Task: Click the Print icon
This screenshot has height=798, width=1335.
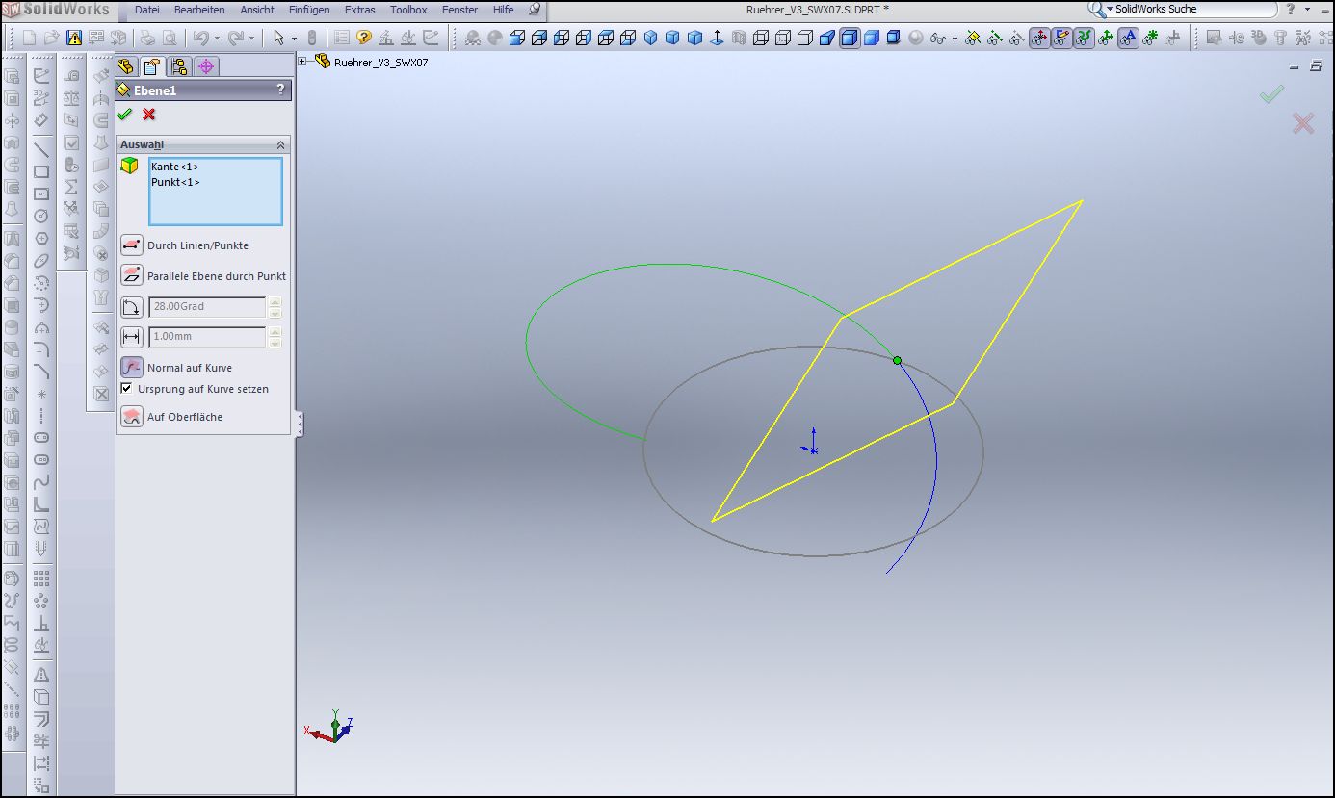Action: (147, 39)
